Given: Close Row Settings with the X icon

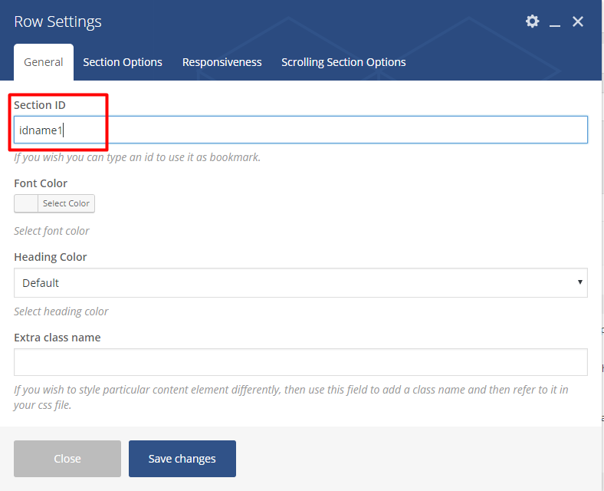Looking at the screenshot, I should point(577,21).
